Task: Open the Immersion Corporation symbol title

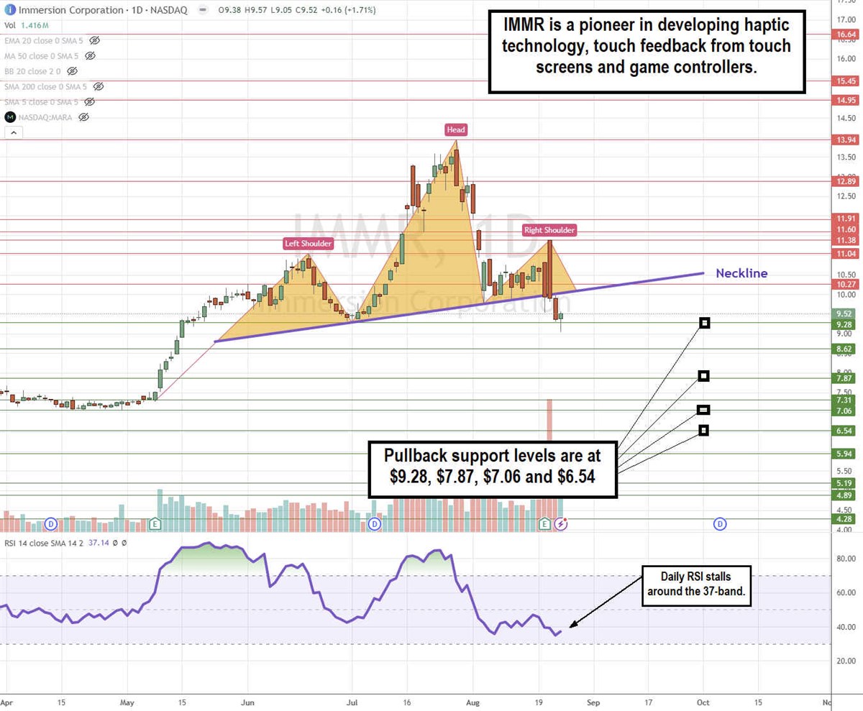Action: point(66,11)
